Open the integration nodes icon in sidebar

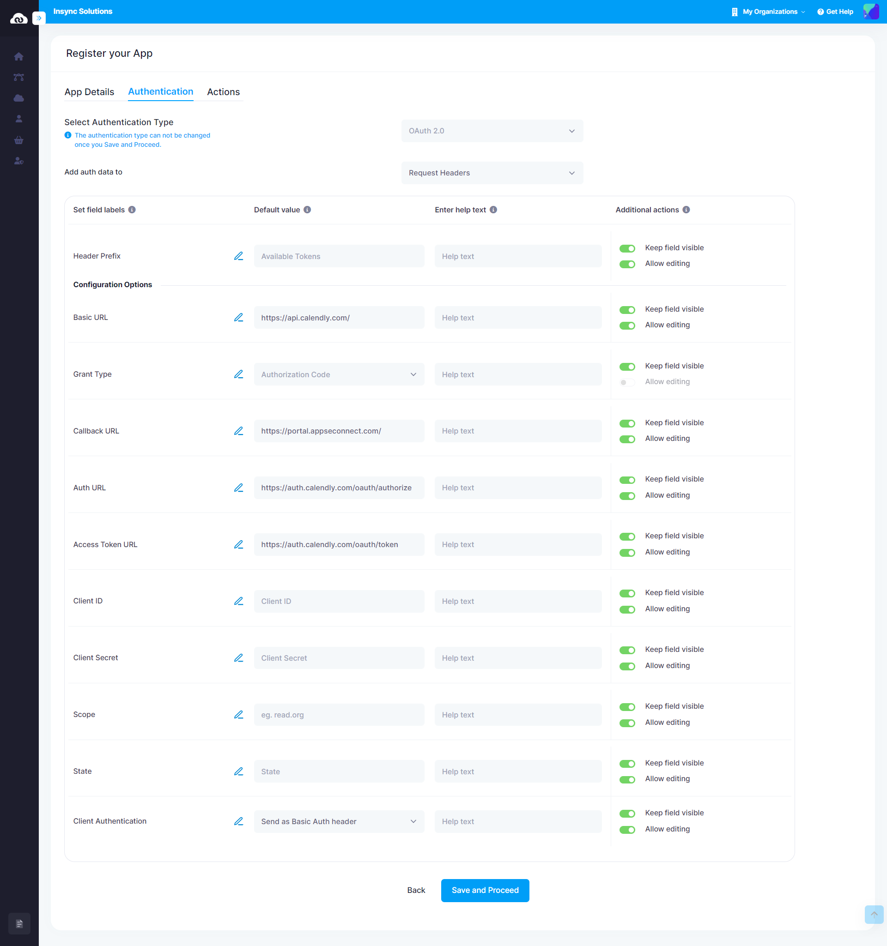[19, 78]
